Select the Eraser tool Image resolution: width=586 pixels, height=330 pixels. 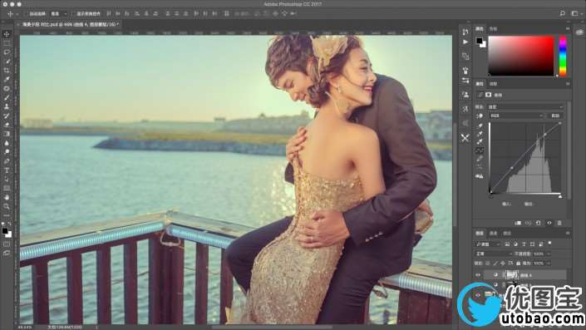(7, 125)
